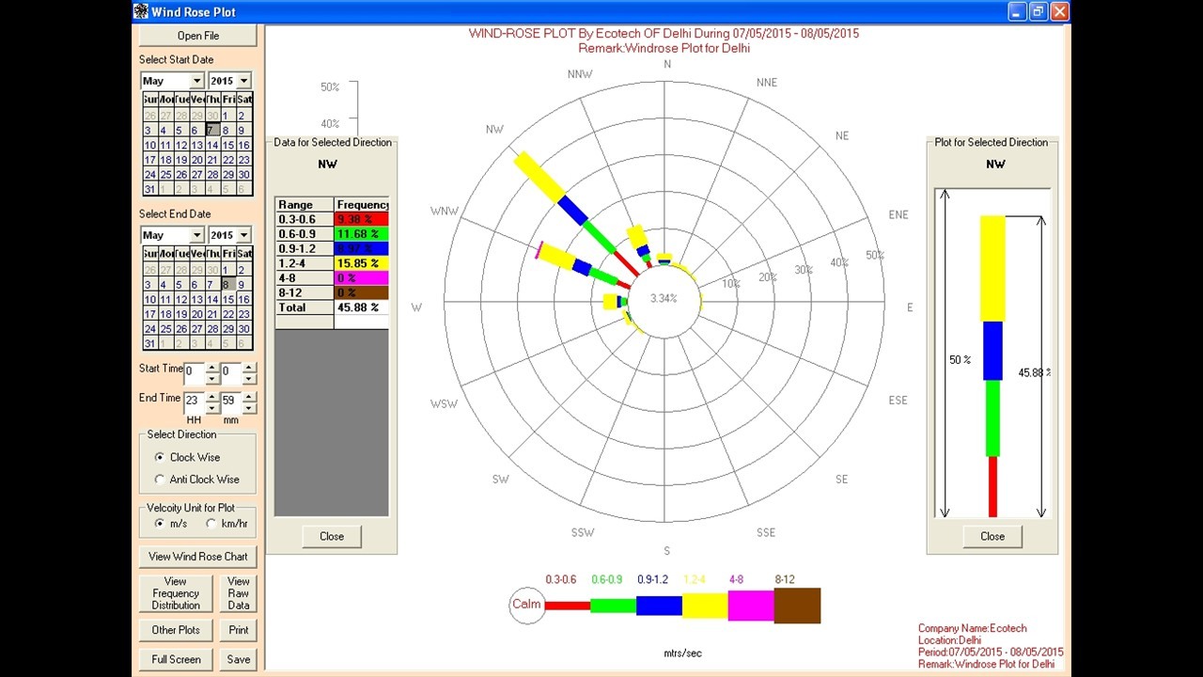Close the Data for Selected Direction panel
This screenshot has height=677, width=1203.
332,536
